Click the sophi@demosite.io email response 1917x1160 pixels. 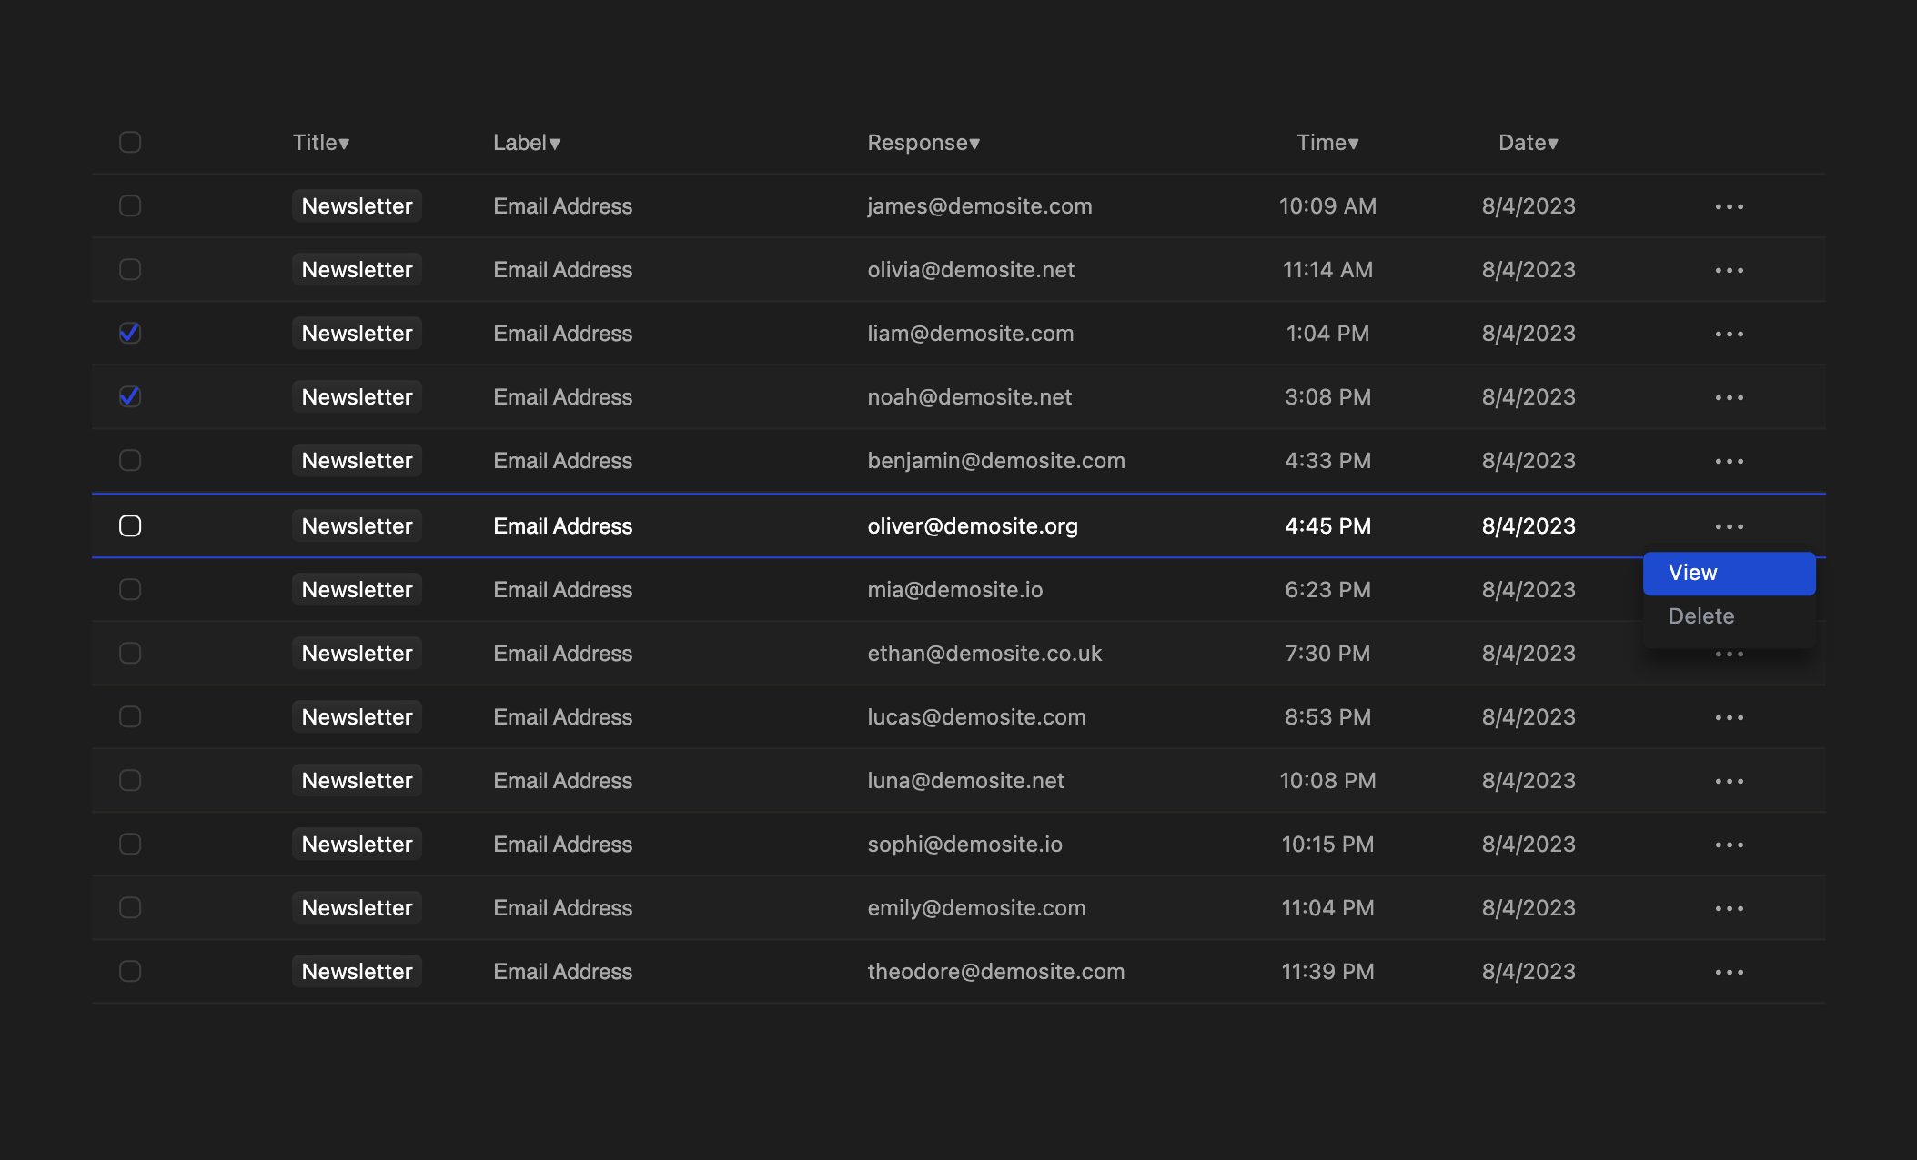(964, 844)
